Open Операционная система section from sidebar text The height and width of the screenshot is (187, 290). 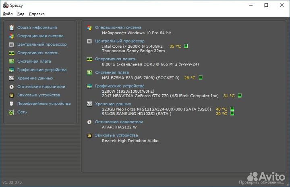pyautogui.click(x=40, y=36)
